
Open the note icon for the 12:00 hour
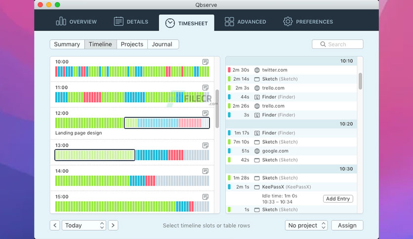pyautogui.click(x=206, y=113)
